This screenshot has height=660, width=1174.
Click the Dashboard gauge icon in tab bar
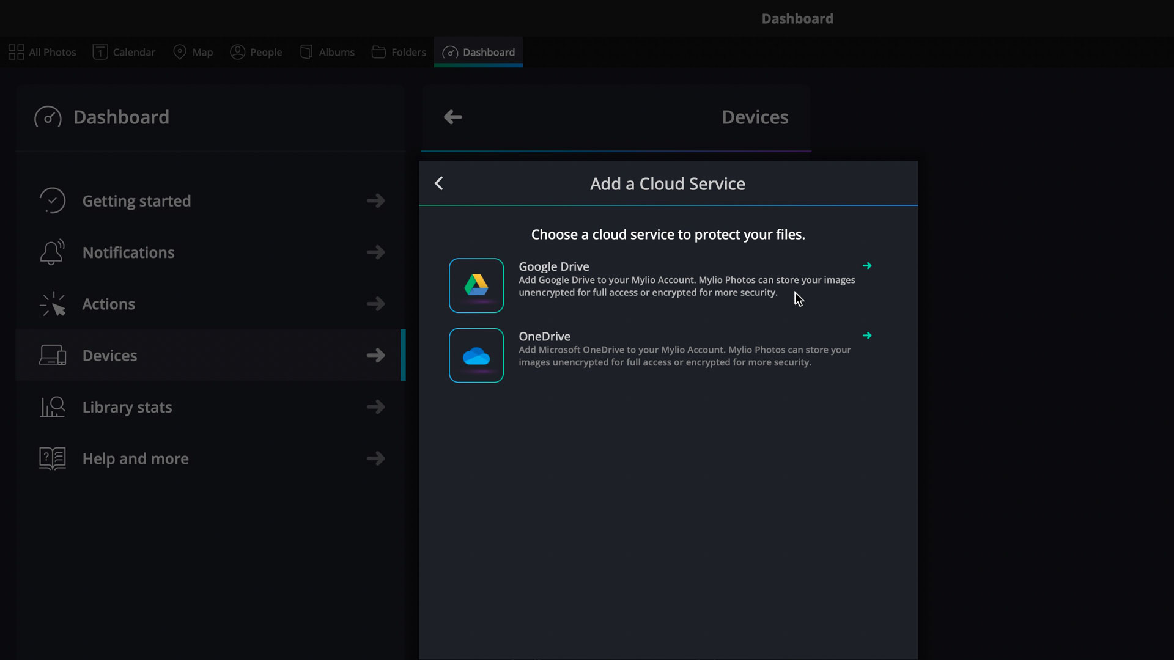pyautogui.click(x=450, y=53)
